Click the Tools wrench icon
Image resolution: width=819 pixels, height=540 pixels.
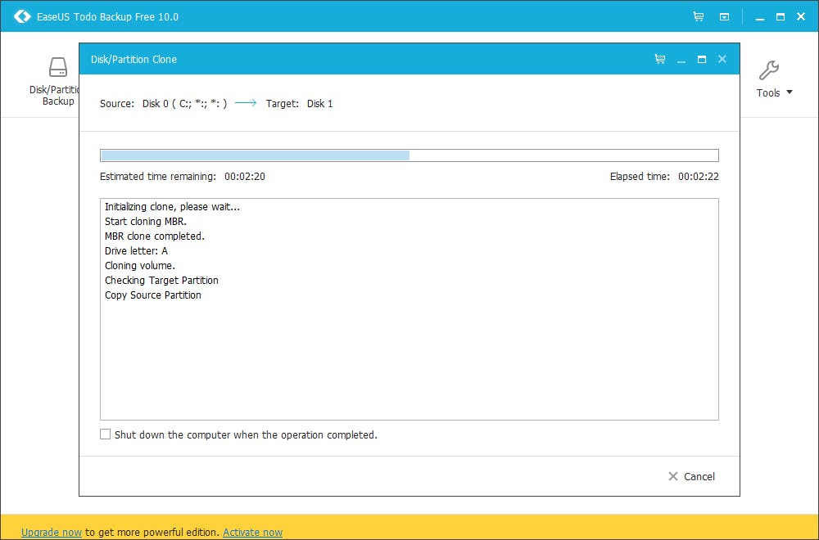pyautogui.click(x=769, y=70)
